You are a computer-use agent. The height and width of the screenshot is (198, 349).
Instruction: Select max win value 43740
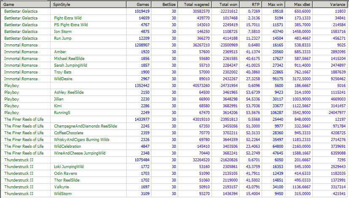point(278,32)
